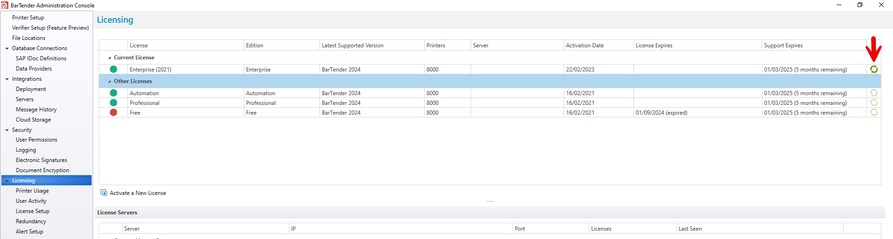Click green status dot of Professional license

coord(113,103)
